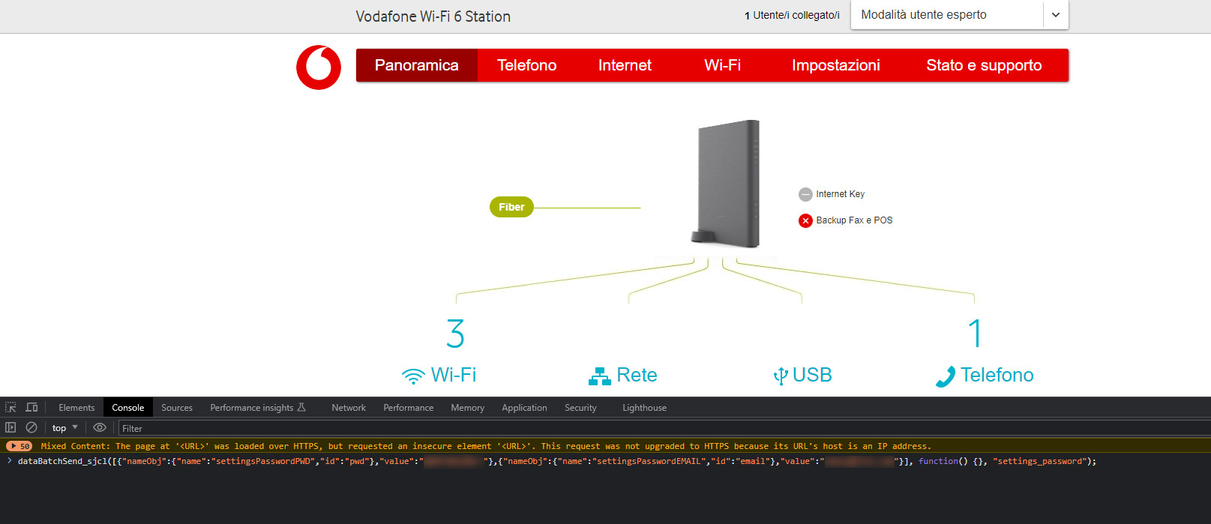Image resolution: width=1211 pixels, height=524 pixels.
Task: Click the Wi-Fi signal icon
Action: pos(413,376)
